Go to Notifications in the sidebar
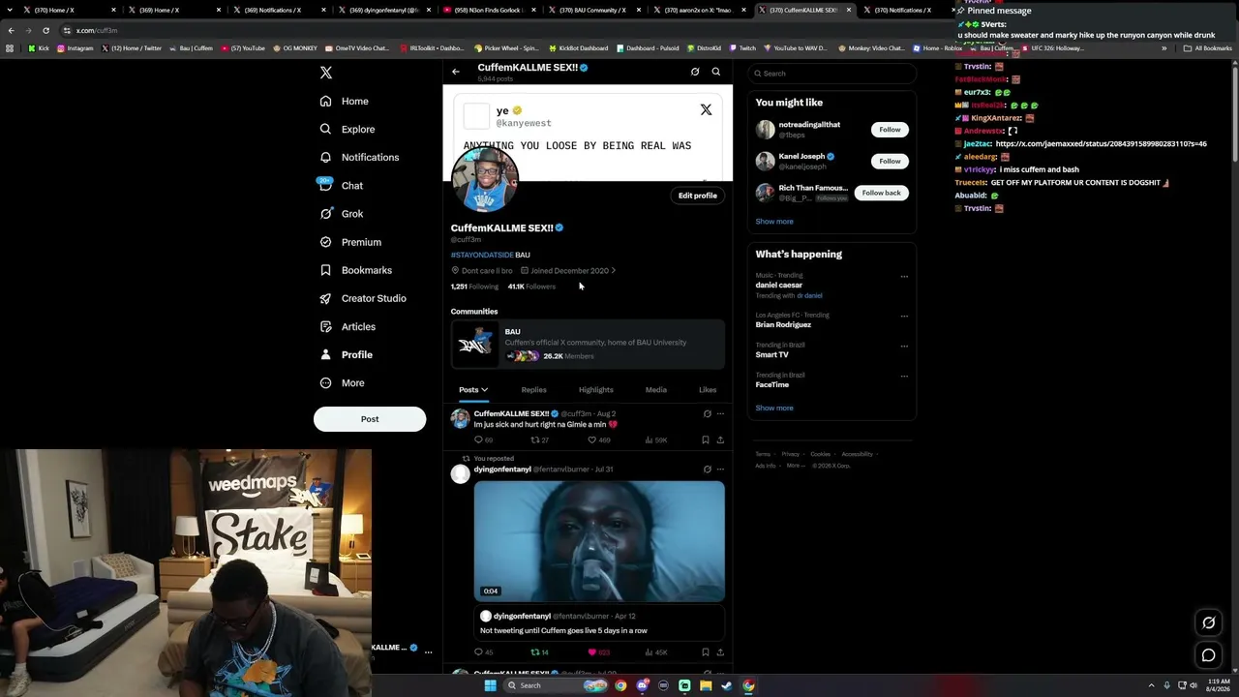 pos(359,157)
